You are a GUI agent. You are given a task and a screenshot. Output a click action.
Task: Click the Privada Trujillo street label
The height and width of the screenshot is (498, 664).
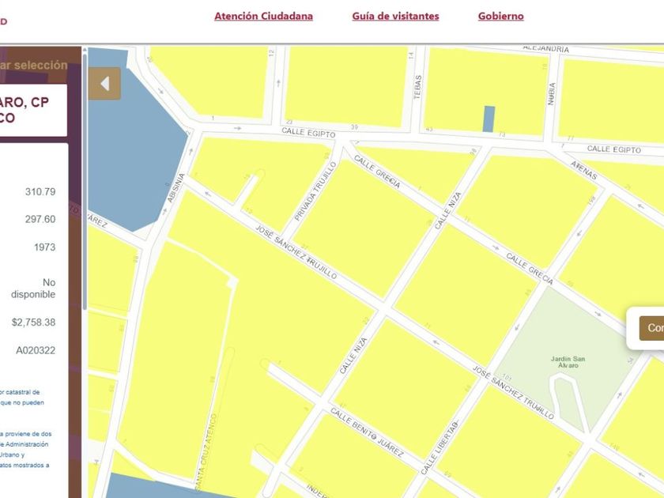tap(315, 191)
